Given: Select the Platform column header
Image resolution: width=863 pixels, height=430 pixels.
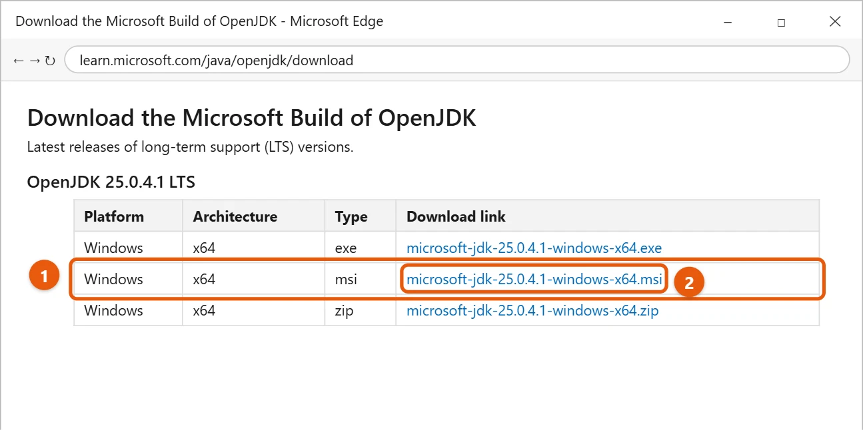Looking at the screenshot, I should [x=128, y=216].
